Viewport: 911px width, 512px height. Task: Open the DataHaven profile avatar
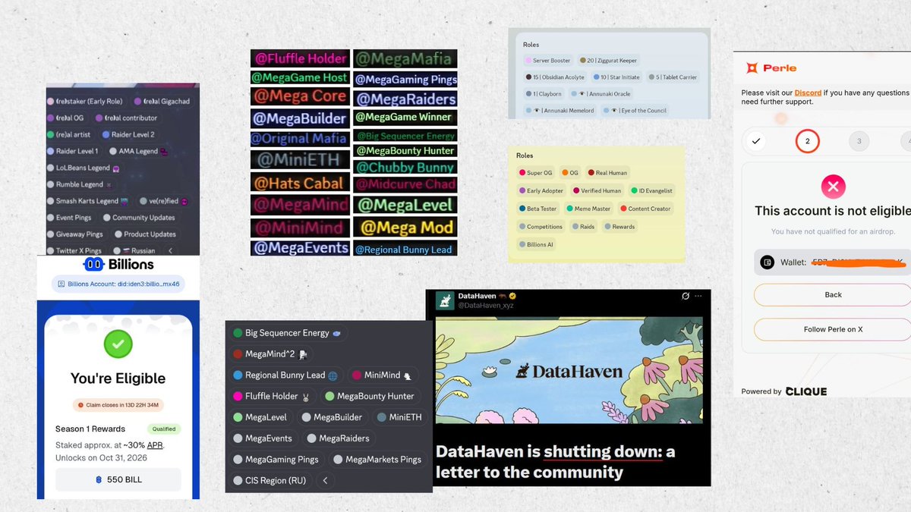coord(445,300)
